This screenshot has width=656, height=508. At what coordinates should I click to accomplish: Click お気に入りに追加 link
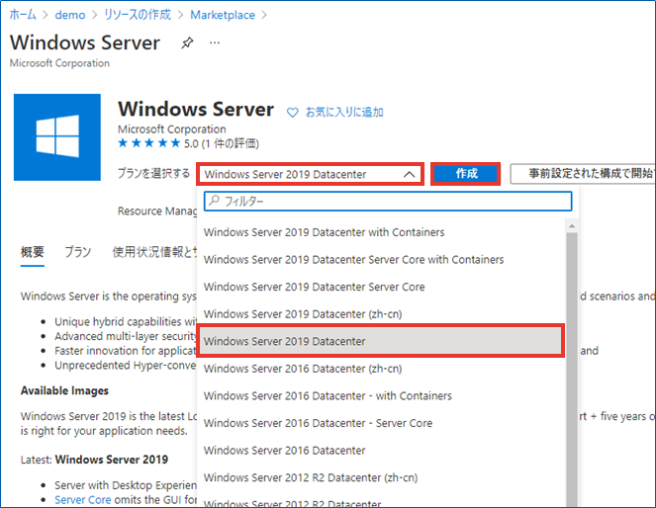point(344,112)
